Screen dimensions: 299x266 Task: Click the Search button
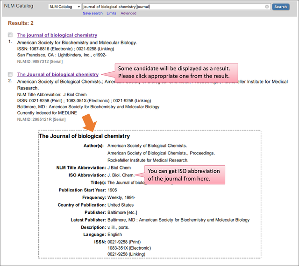pos(280,7)
